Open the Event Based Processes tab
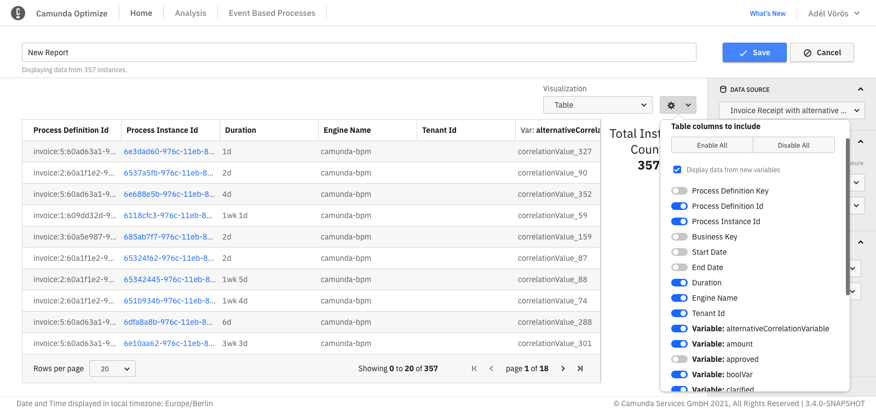The image size is (876, 410). click(272, 13)
